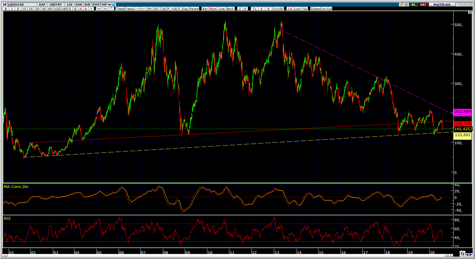475x259 pixels.
Task: Select the Mum candlestick chart type
Action: [x=213, y=9]
